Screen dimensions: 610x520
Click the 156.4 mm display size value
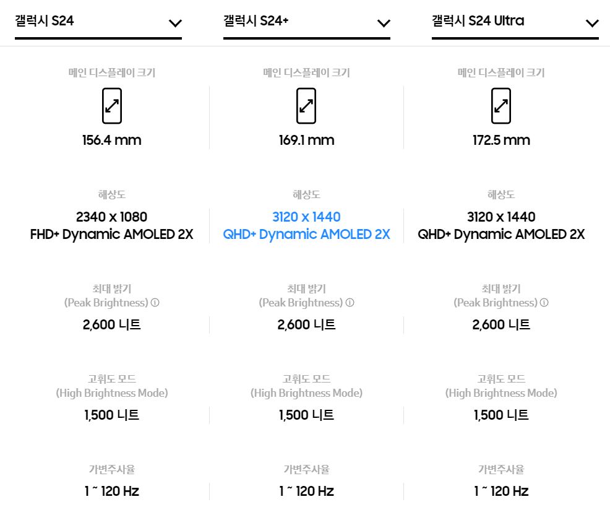coord(111,140)
